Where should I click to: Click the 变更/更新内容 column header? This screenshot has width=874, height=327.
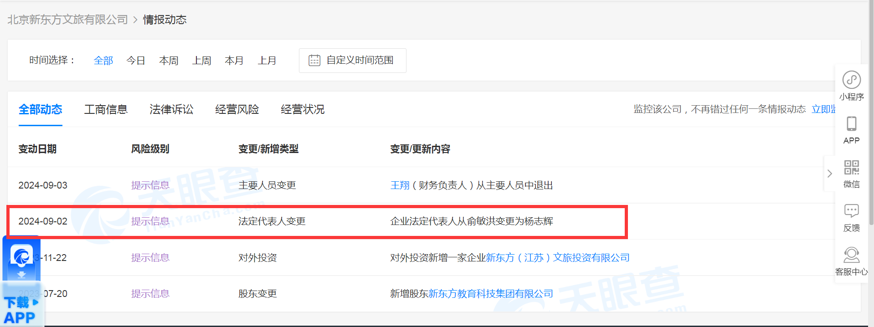tap(420, 149)
